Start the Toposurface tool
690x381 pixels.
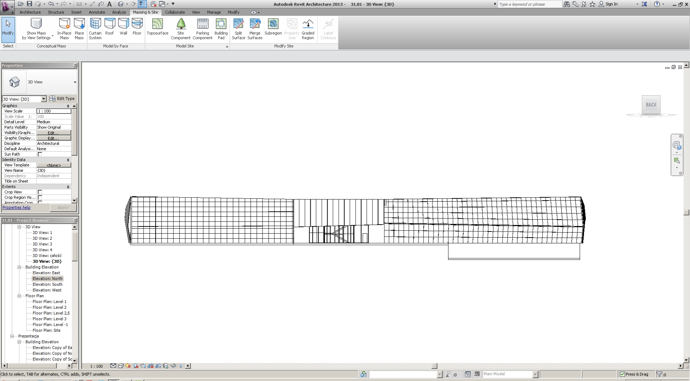point(157,27)
